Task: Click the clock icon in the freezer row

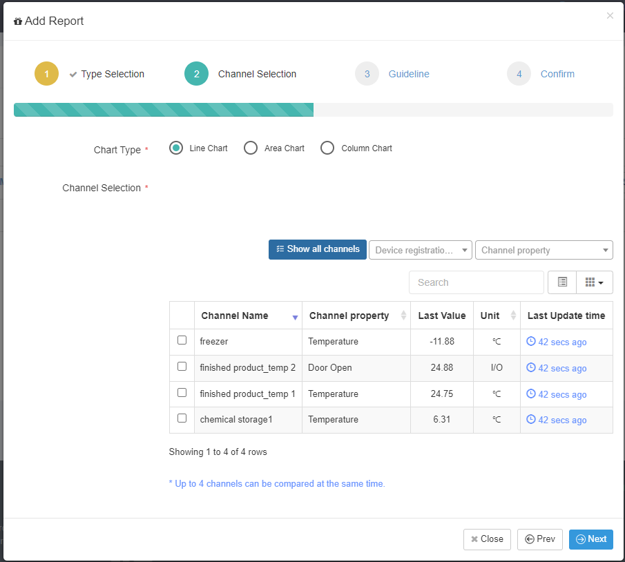Action: [x=531, y=341]
